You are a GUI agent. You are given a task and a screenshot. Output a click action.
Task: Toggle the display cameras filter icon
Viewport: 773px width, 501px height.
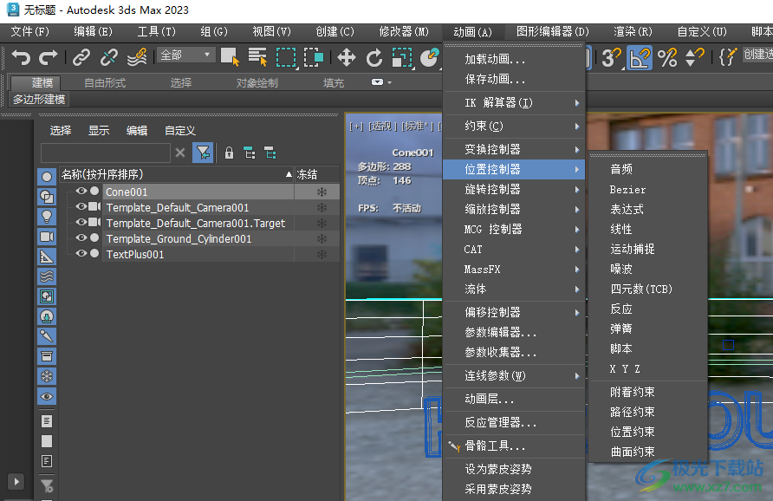tap(47, 237)
